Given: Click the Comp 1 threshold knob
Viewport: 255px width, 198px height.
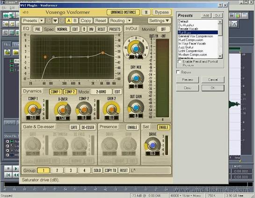Looking at the screenshot, I should (x=33, y=110).
